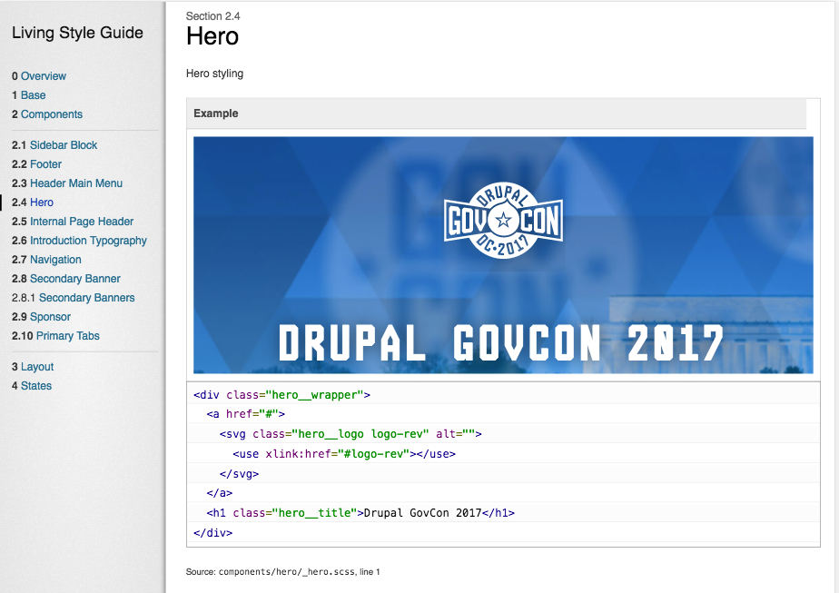Open the 2 Components section

point(47,114)
